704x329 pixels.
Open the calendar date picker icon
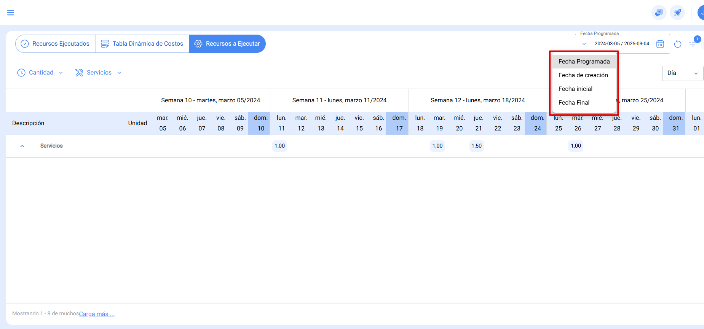(660, 44)
